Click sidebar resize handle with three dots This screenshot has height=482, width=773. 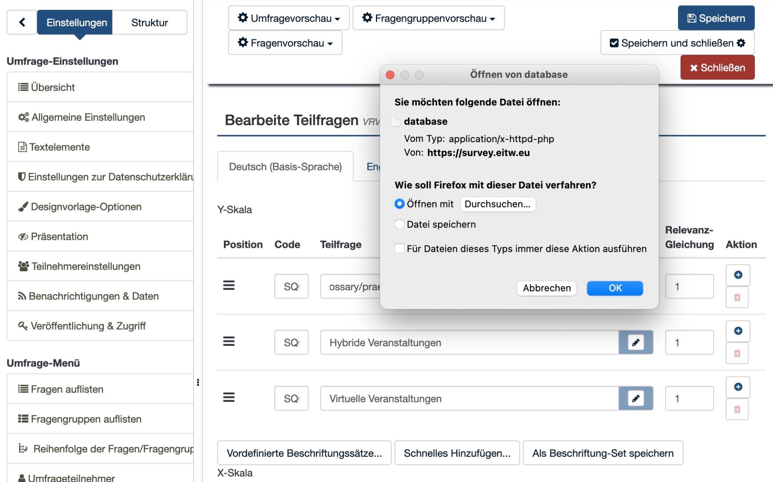point(198,382)
